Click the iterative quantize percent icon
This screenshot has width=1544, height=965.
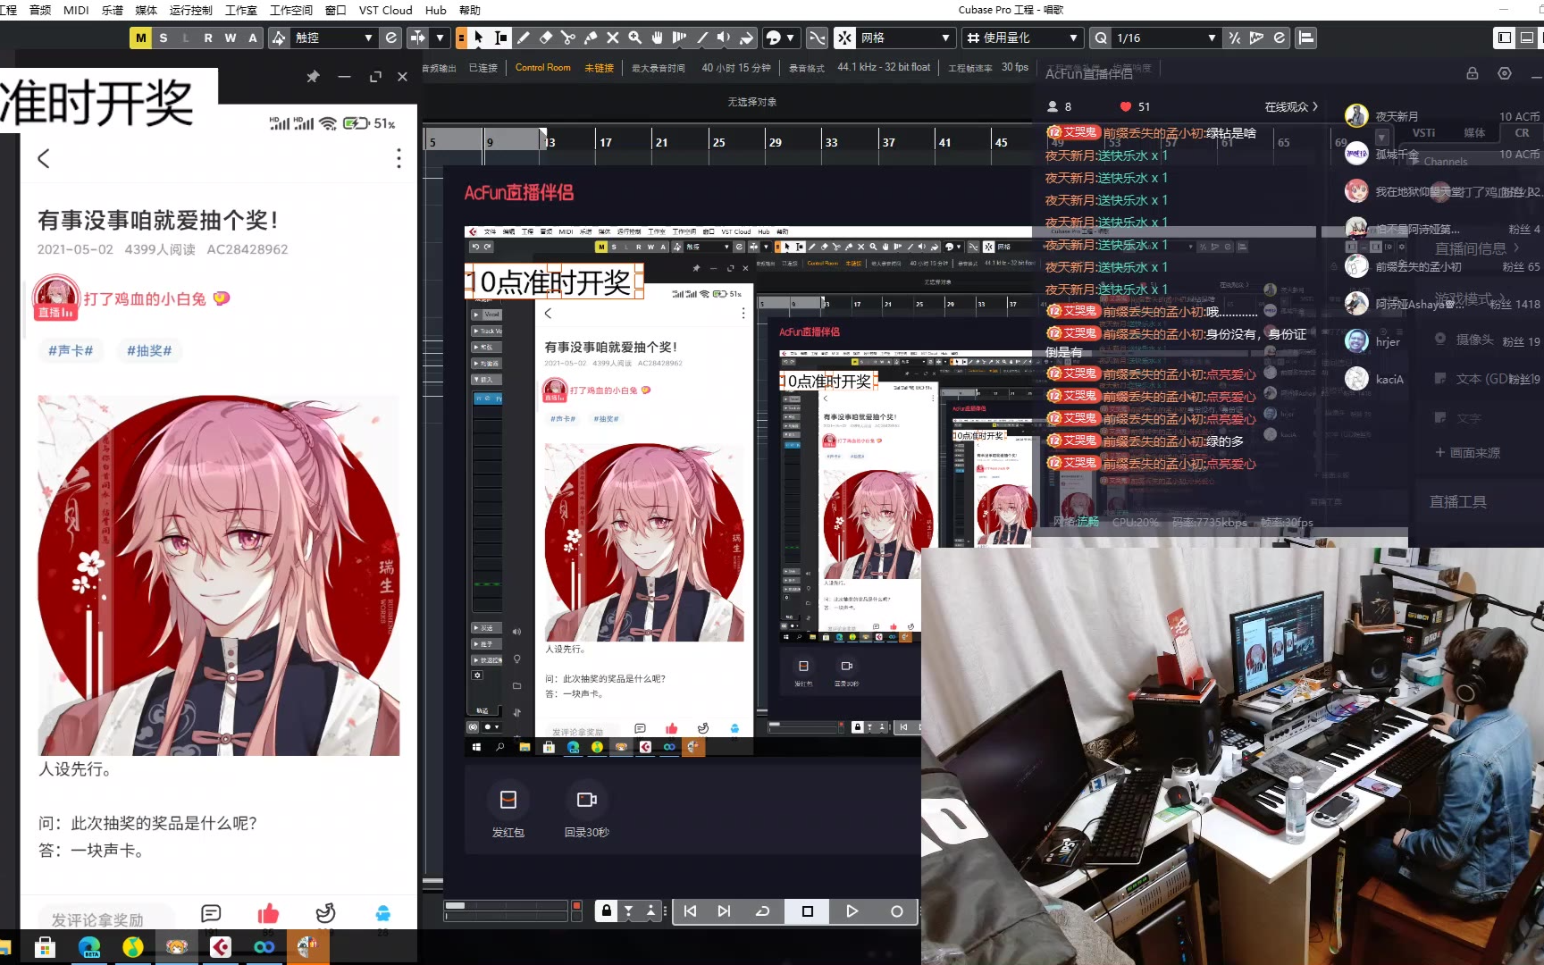(1235, 38)
